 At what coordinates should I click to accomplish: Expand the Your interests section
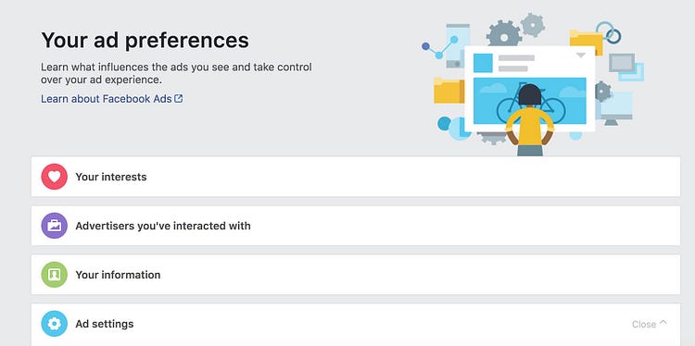(356, 177)
